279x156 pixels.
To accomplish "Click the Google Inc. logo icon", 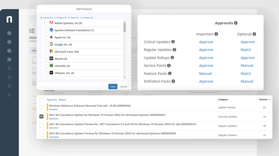I will click(51, 44).
